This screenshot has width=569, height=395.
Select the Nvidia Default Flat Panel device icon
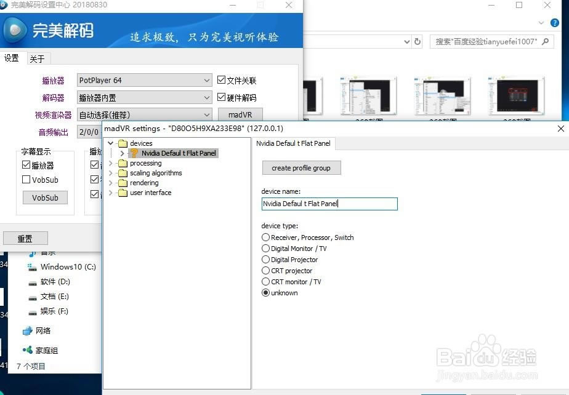[x=135, y=153]
